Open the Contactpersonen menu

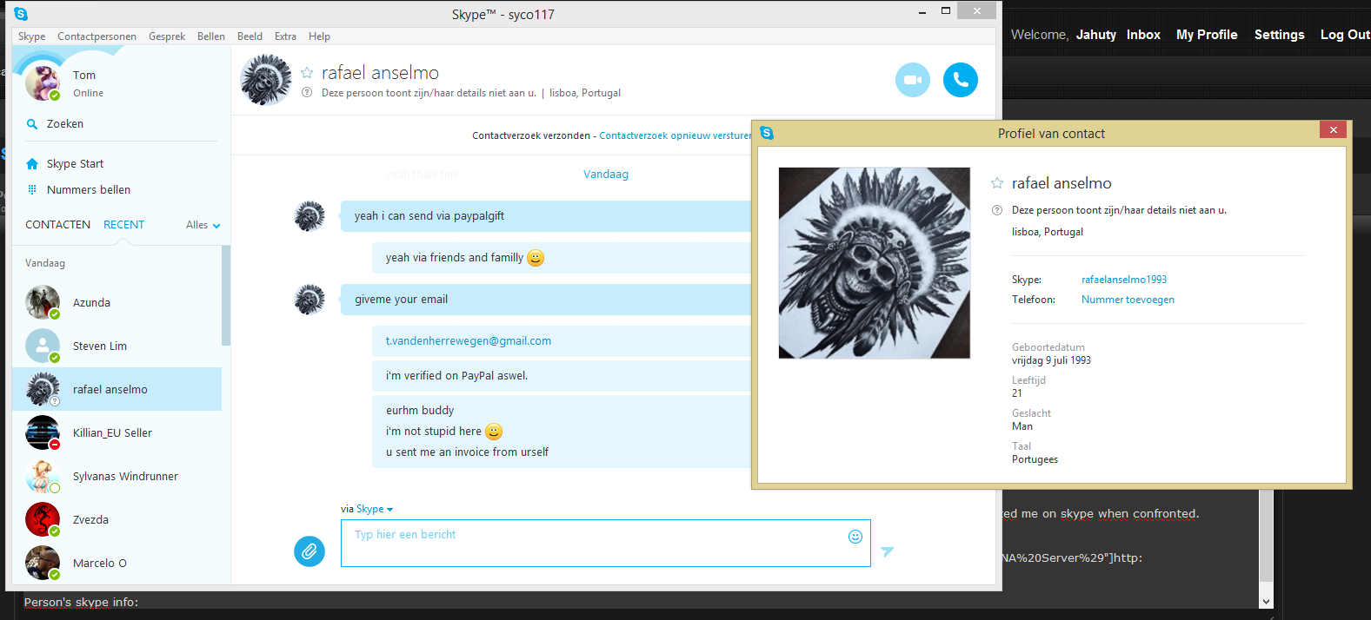tap(97, 36)
